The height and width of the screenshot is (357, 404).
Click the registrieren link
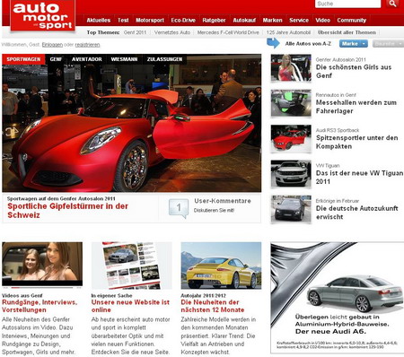(x=87, y=45)
